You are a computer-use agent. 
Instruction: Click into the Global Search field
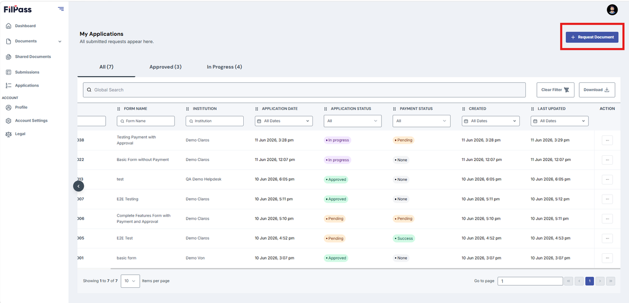(304, 90)
